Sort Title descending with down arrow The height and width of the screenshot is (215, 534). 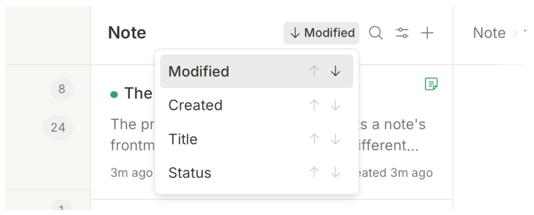[335, 139]
